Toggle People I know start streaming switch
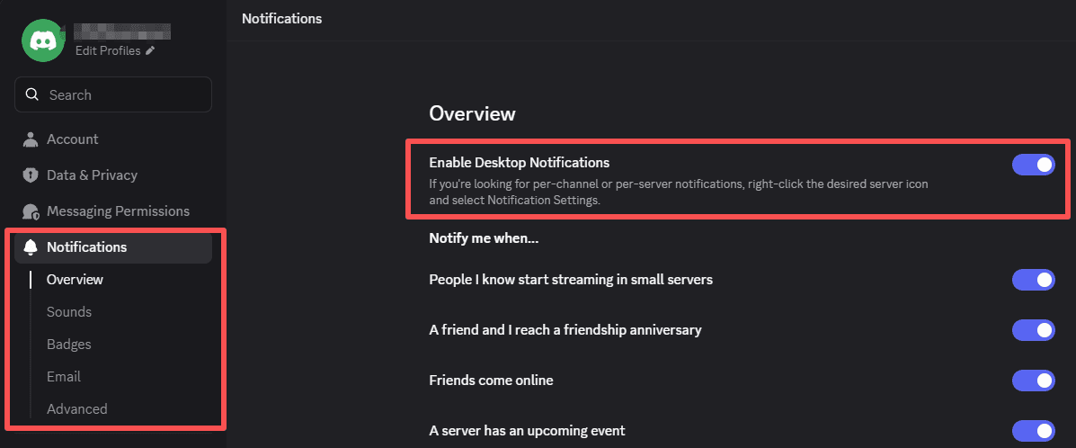 (x=1034, y=280)
